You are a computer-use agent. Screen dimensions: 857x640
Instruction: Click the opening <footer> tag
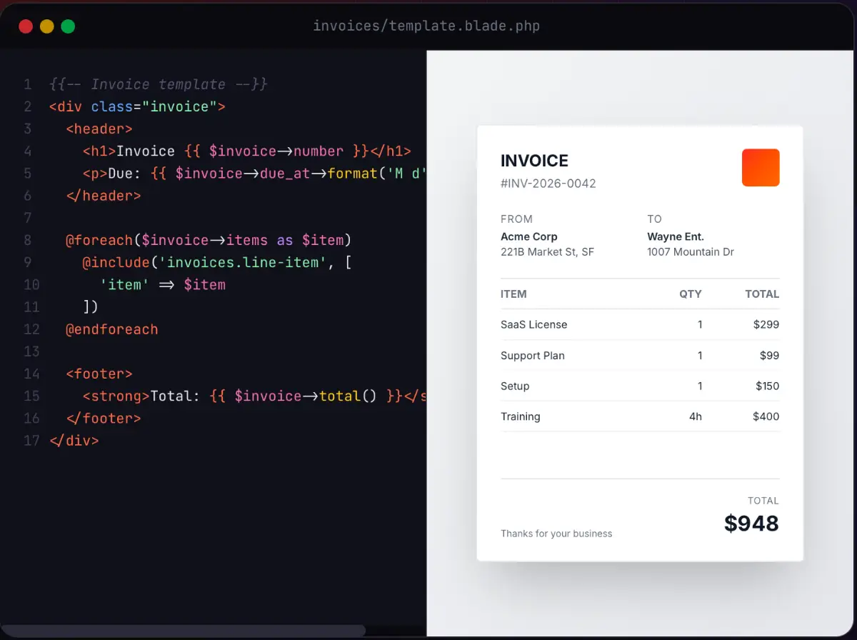99,374
